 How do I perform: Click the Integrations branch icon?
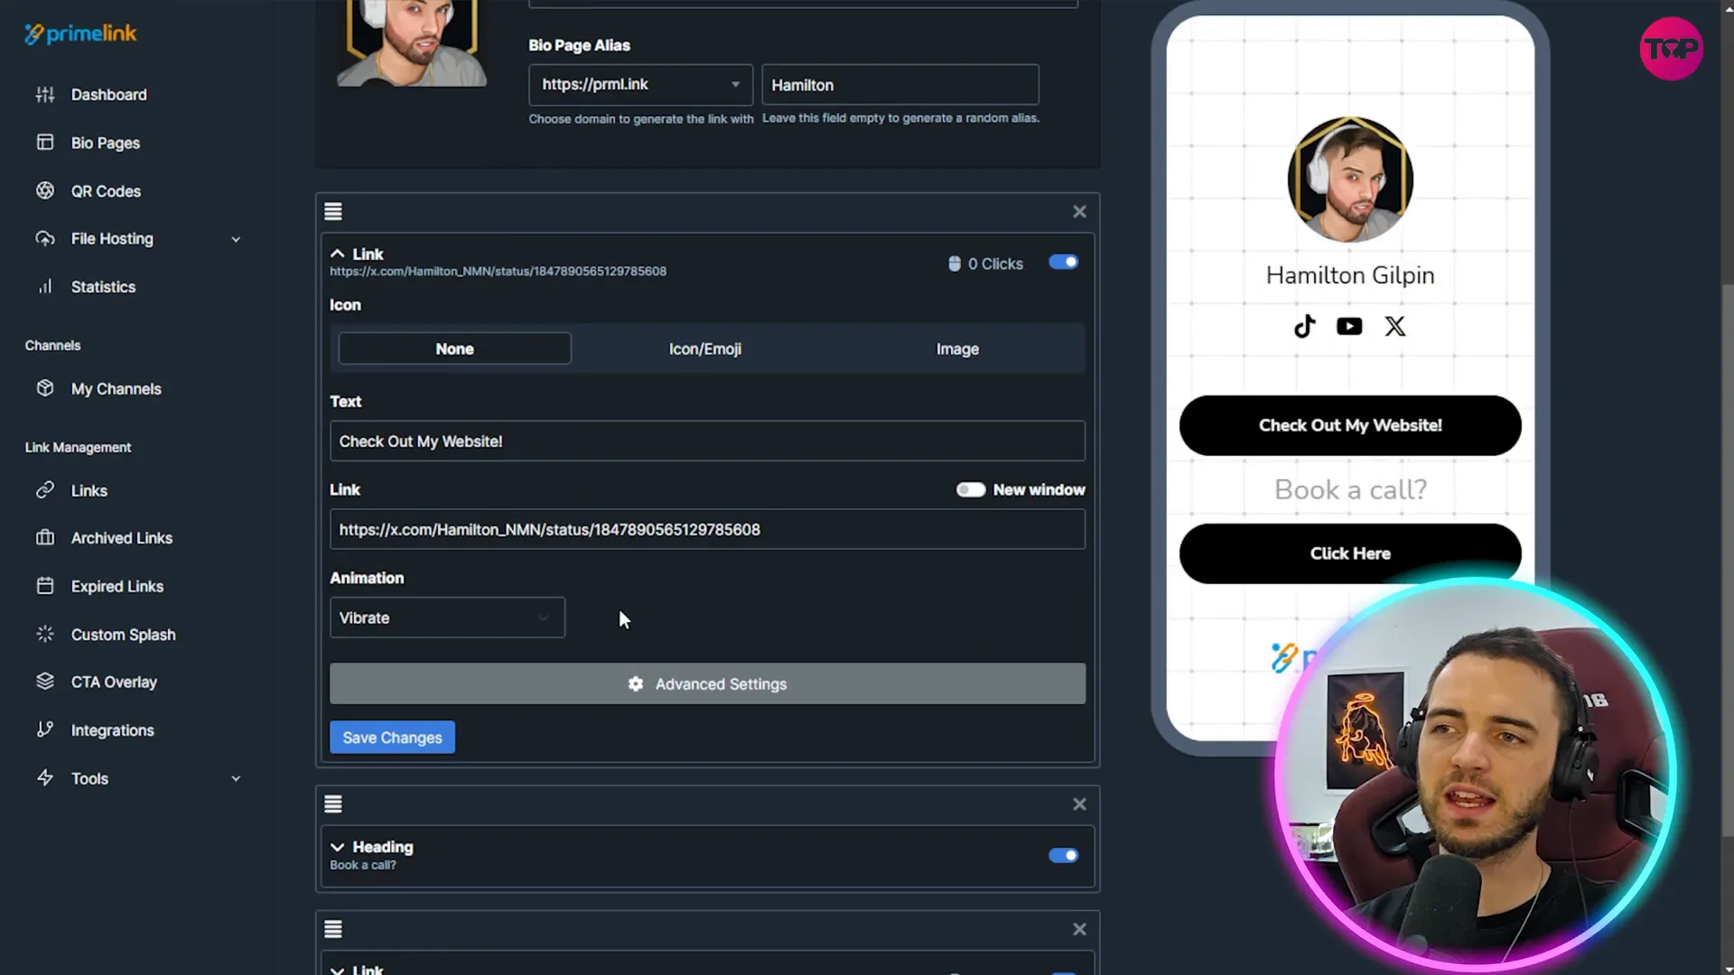click(45, 729)
